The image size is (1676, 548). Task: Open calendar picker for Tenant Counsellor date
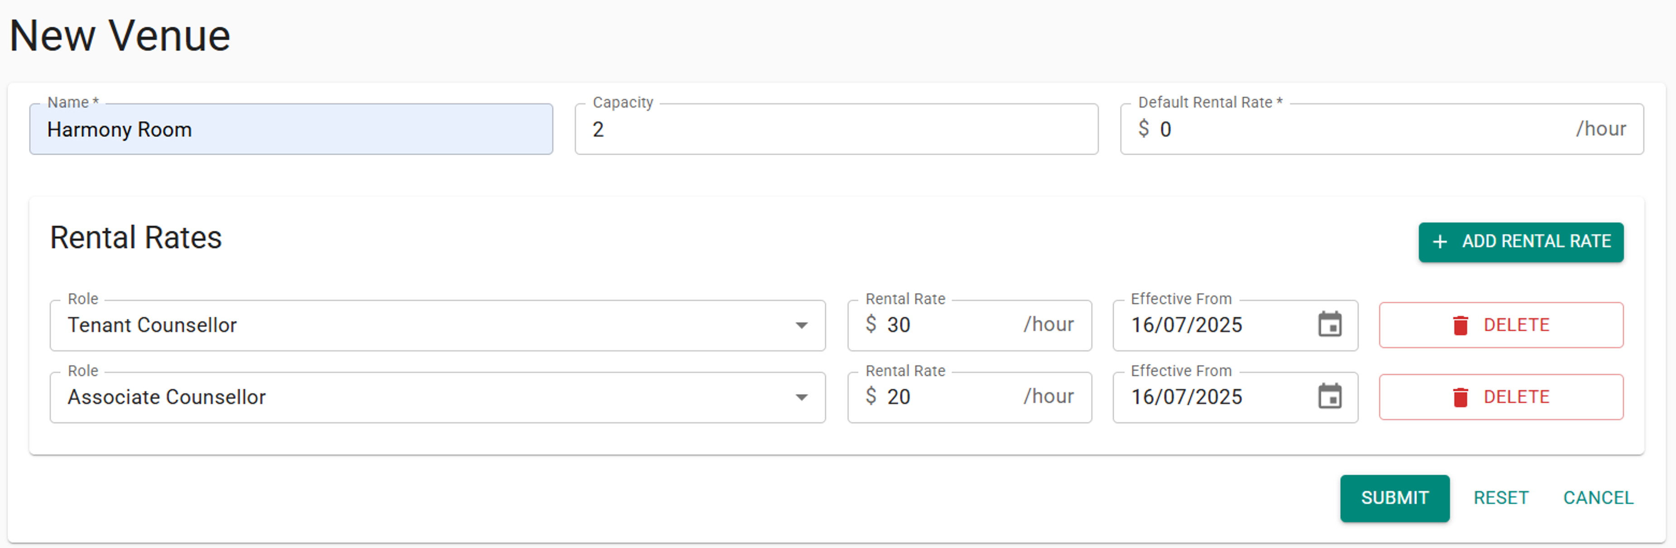1329,324
